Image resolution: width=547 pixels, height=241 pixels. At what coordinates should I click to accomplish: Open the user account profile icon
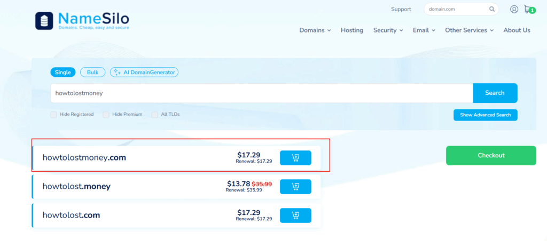(514, 9)
